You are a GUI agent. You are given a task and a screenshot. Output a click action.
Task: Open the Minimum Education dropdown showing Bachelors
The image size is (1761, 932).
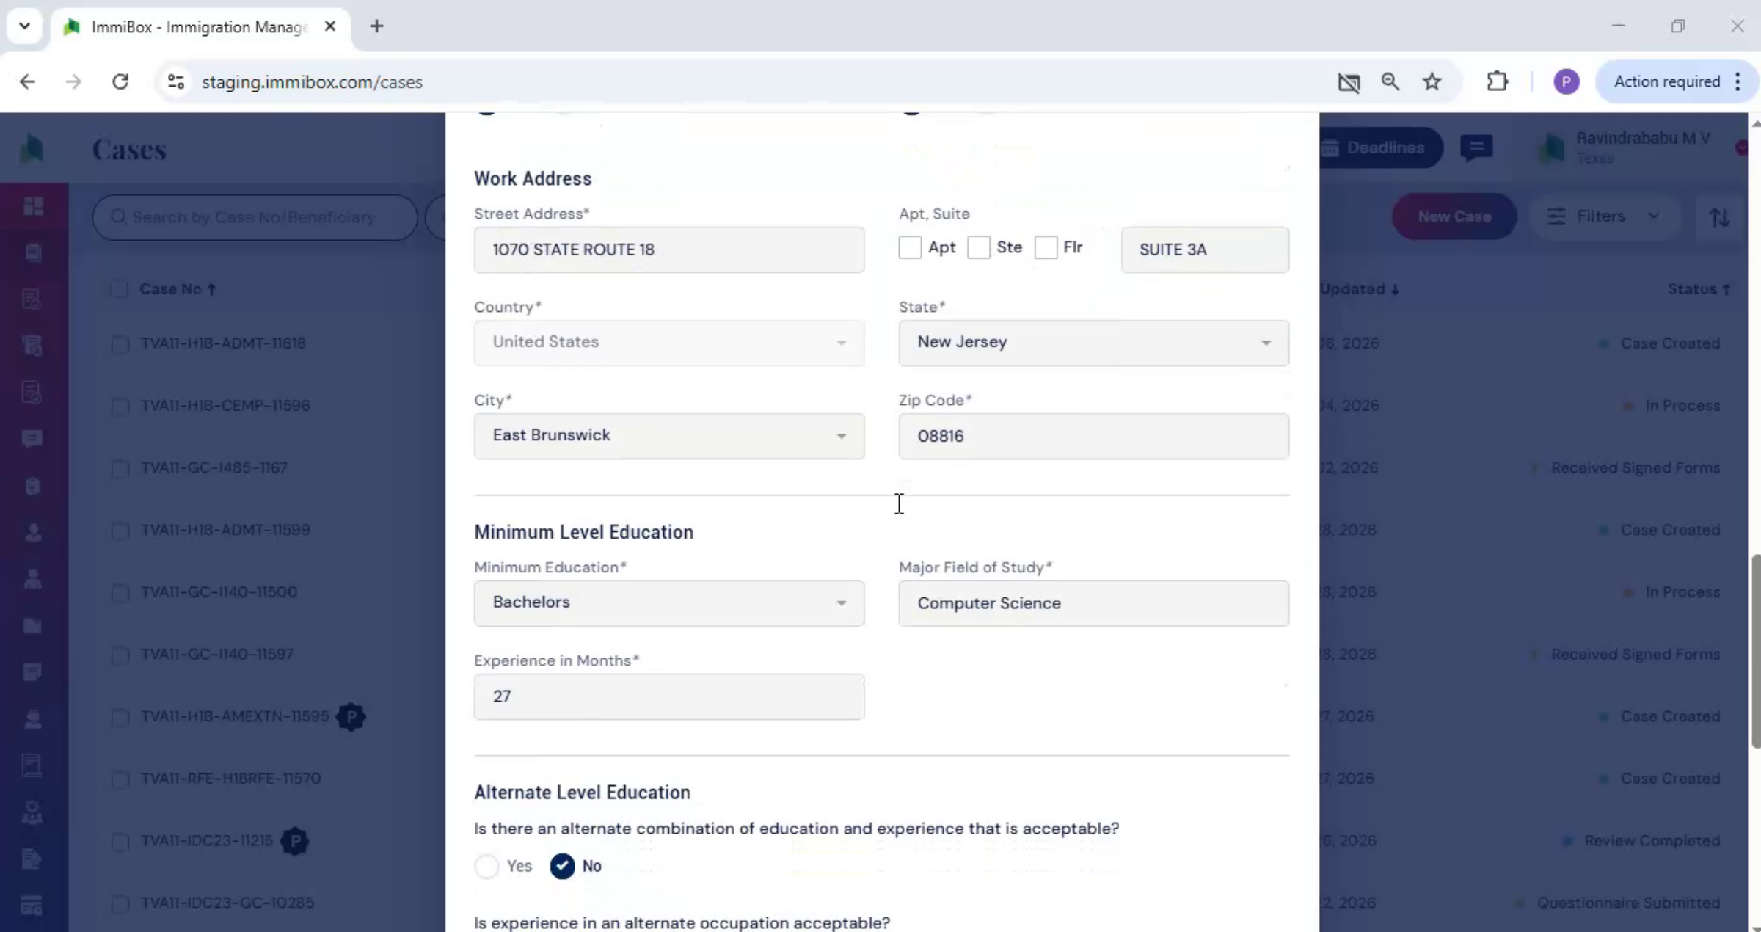[669, 603]
